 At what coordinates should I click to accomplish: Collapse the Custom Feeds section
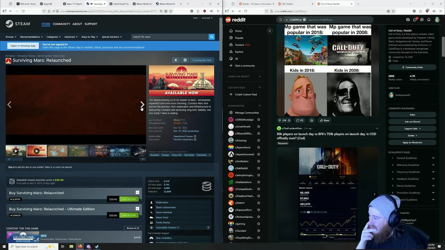coord(259,87)
